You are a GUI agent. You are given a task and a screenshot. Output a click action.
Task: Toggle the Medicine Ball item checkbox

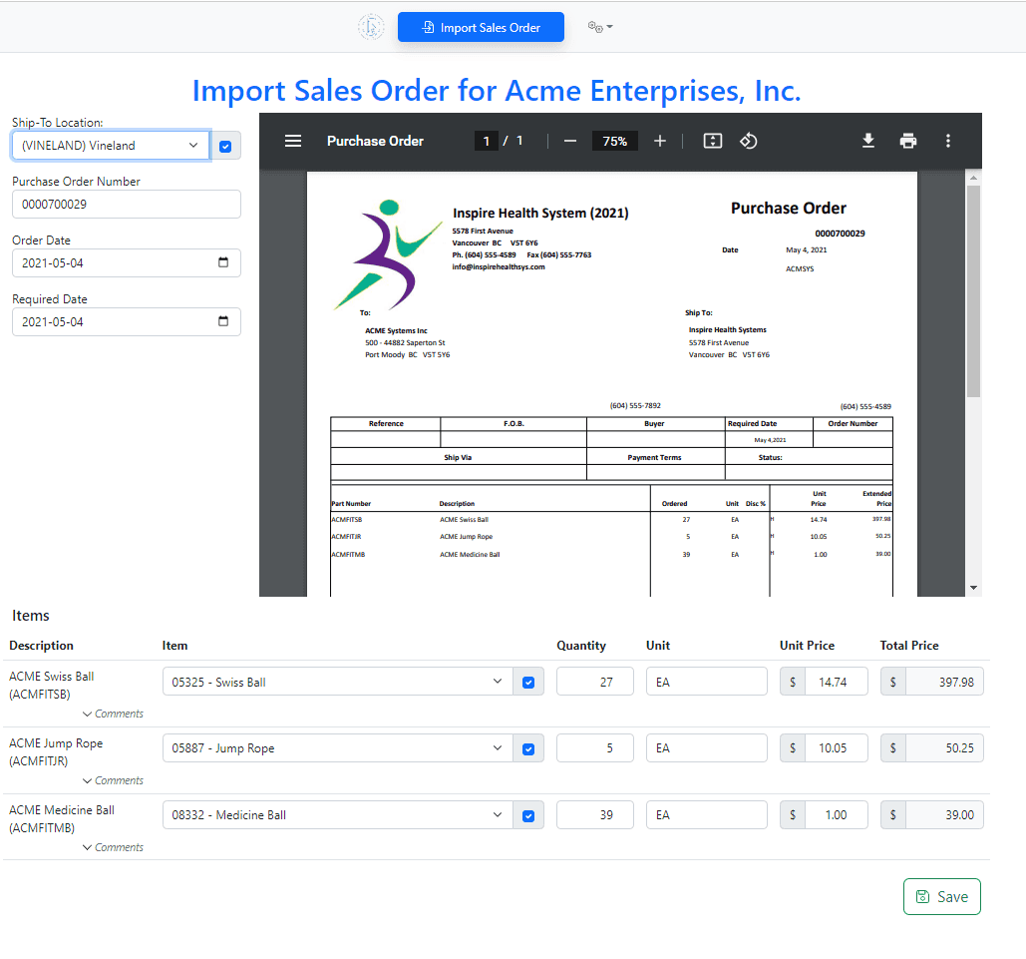[x=528, y=816]
